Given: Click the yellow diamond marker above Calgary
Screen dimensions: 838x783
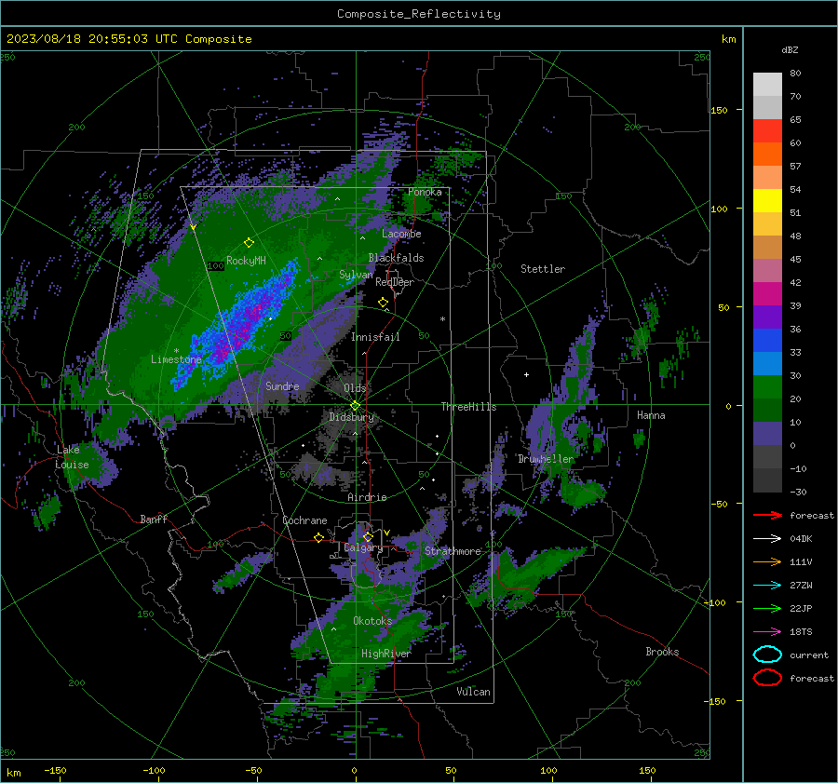Looking at the screenshot, I should (368, 536).
